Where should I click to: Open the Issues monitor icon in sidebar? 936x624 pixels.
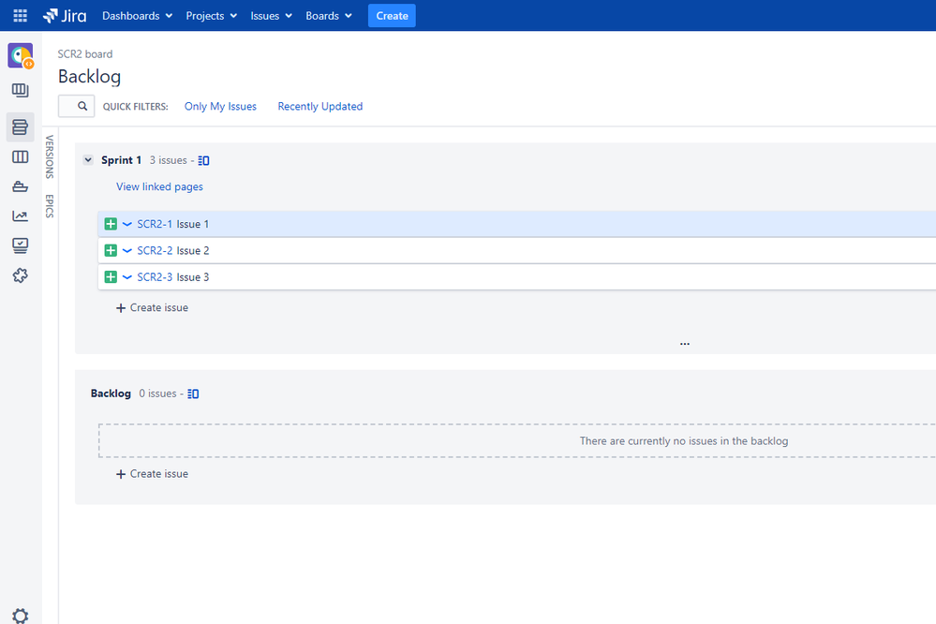[x=21, y=245]
